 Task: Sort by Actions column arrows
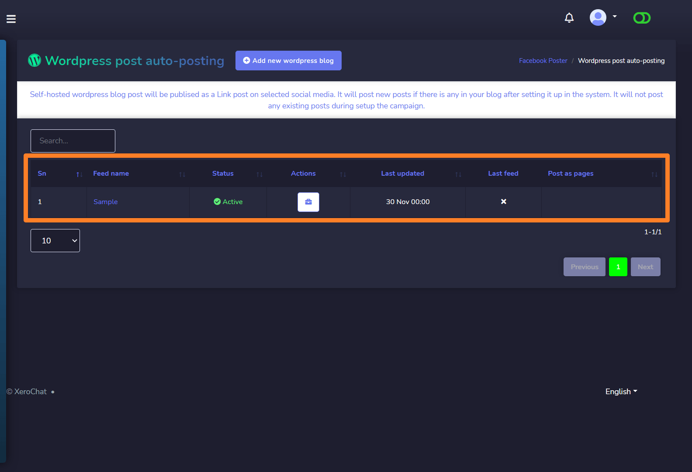click(x=343, y=174)
